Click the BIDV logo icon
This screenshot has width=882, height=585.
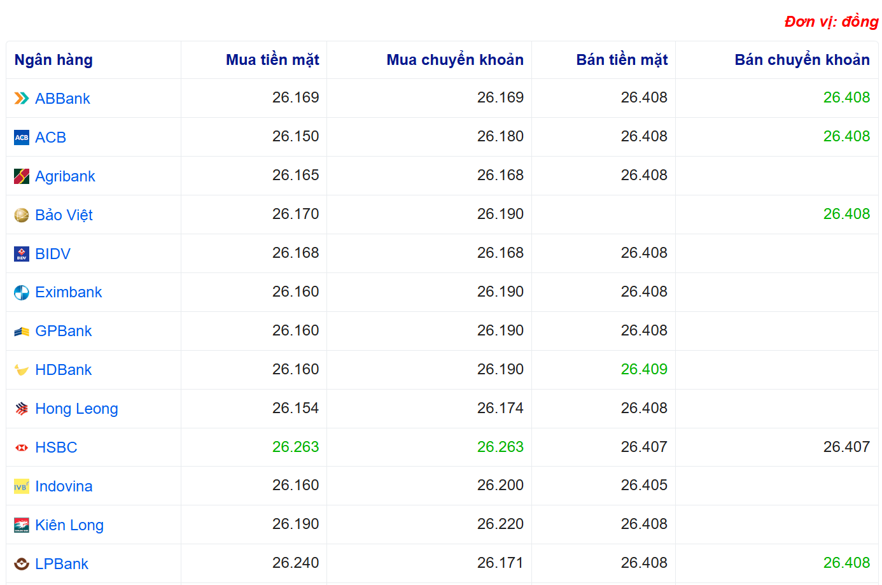22,254
